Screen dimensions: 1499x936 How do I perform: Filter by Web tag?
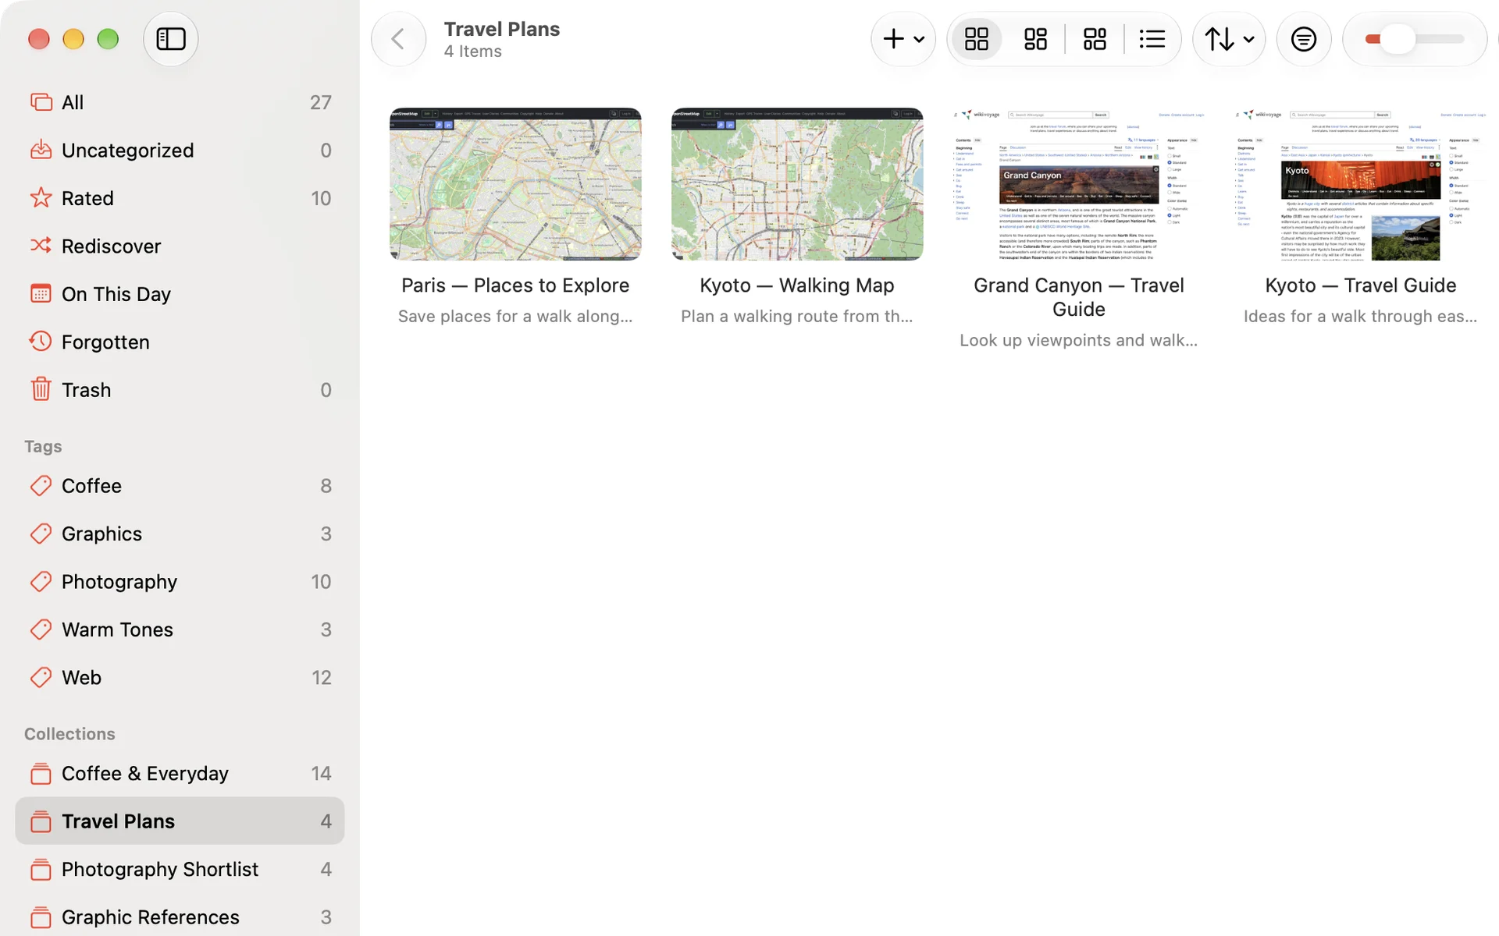[x=180, y=677]
